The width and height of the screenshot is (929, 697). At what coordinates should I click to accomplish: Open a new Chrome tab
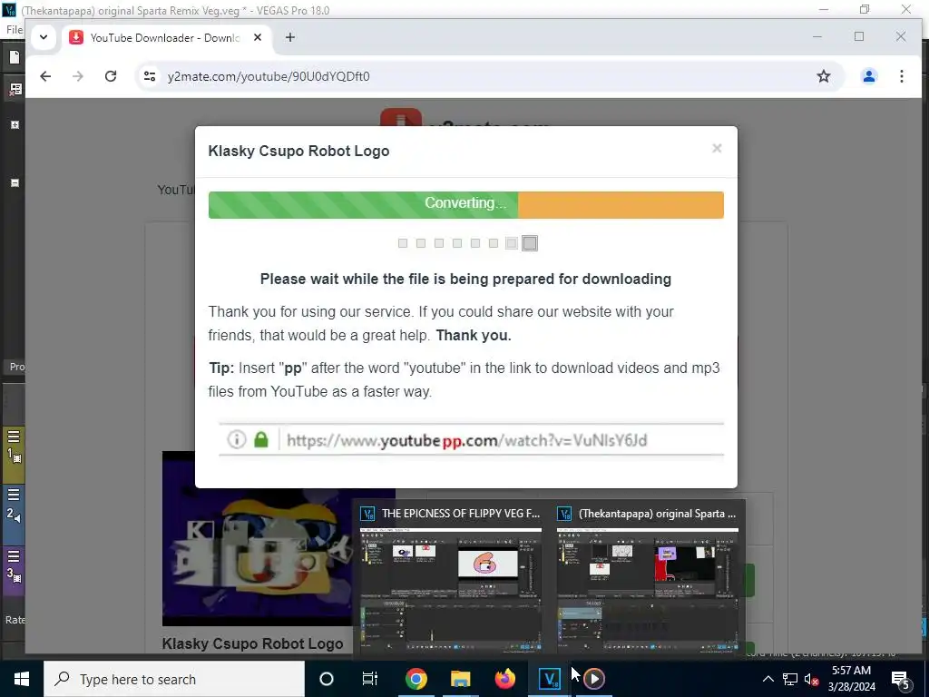(289, 37)
